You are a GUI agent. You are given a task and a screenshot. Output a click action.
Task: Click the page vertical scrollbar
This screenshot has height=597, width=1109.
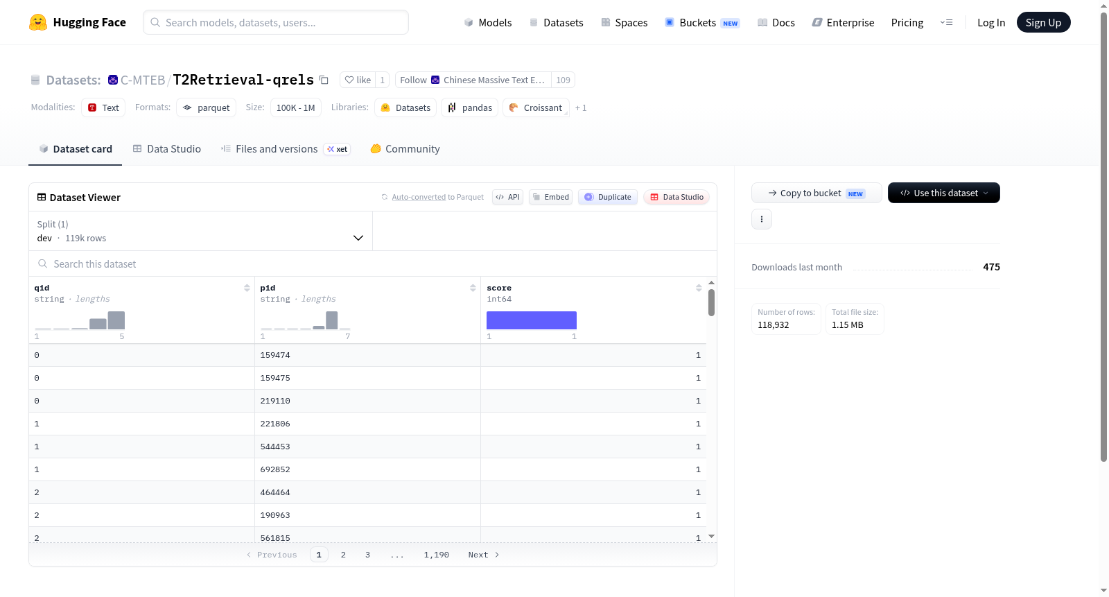pyautogui.click(x=1104, y=236)
